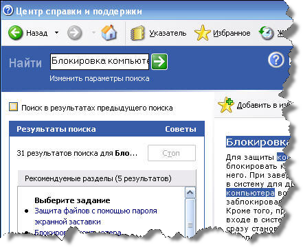This screenshot has height=247, width=303.
Task: Click Добавить в избранное star icon
Action: [225, 105]
